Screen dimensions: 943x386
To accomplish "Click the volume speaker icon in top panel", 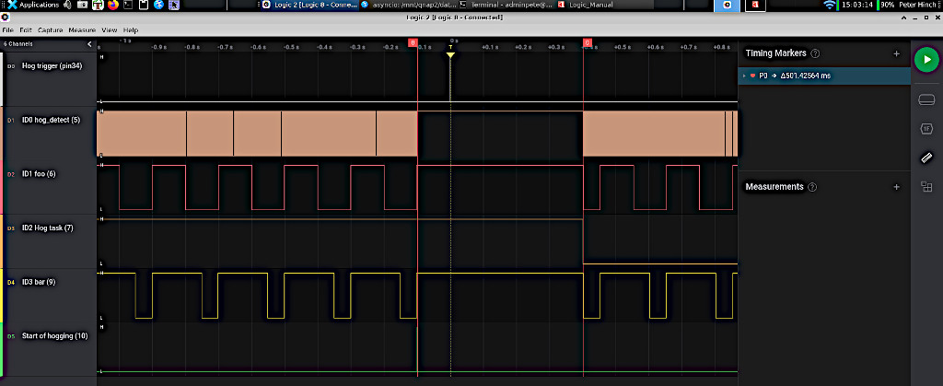I will 66,6.
